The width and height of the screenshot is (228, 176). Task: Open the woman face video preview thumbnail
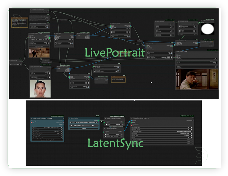[x=40, y=89]
